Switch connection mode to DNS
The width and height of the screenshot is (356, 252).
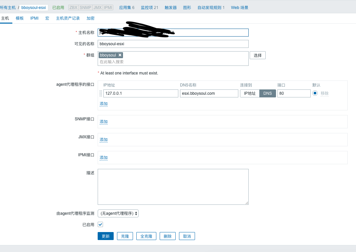268,93
